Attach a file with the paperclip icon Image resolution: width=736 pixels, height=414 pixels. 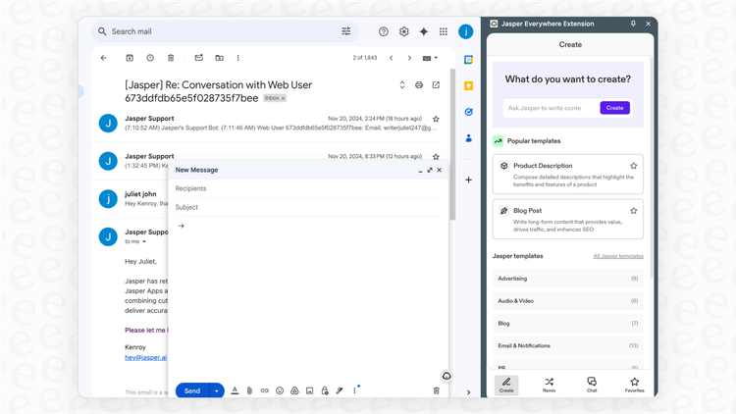249,390
